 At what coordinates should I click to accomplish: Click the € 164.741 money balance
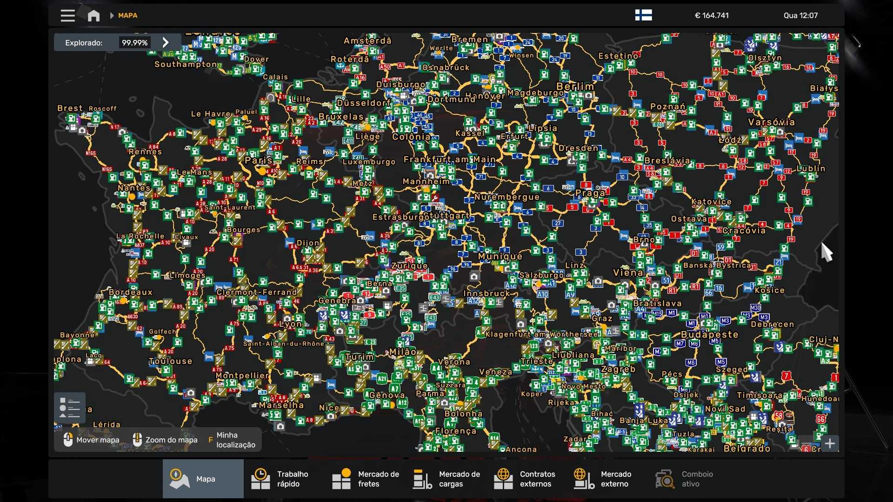tap(712, 15)
